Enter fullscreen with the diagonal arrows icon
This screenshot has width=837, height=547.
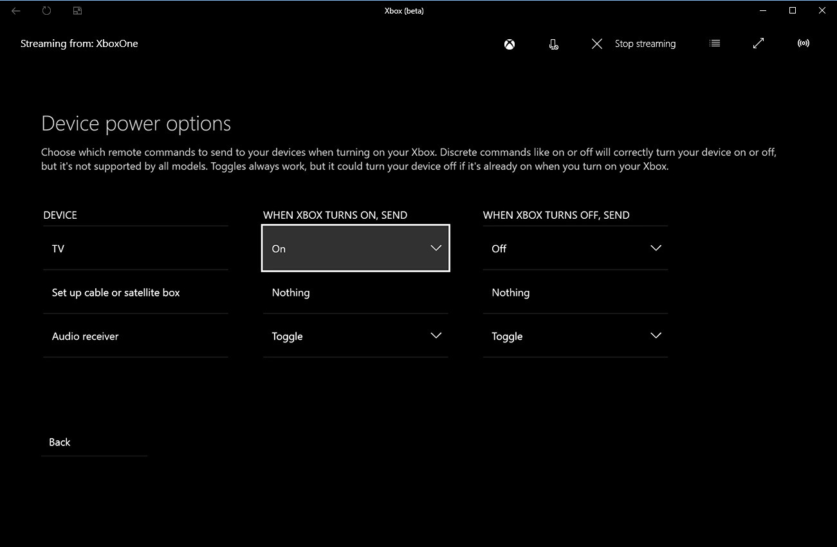[x=758, y=43]
